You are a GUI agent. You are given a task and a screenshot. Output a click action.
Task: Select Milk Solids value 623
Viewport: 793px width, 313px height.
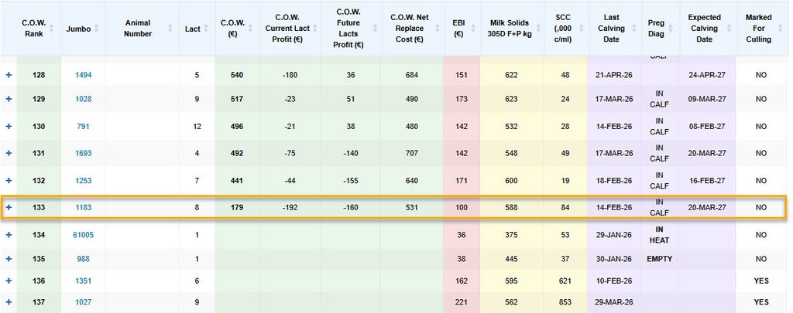tap(511, 99)
